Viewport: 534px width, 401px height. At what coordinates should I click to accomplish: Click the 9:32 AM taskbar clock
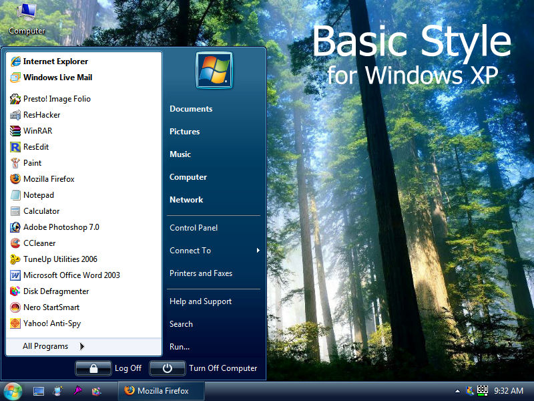tap(509, 391)
